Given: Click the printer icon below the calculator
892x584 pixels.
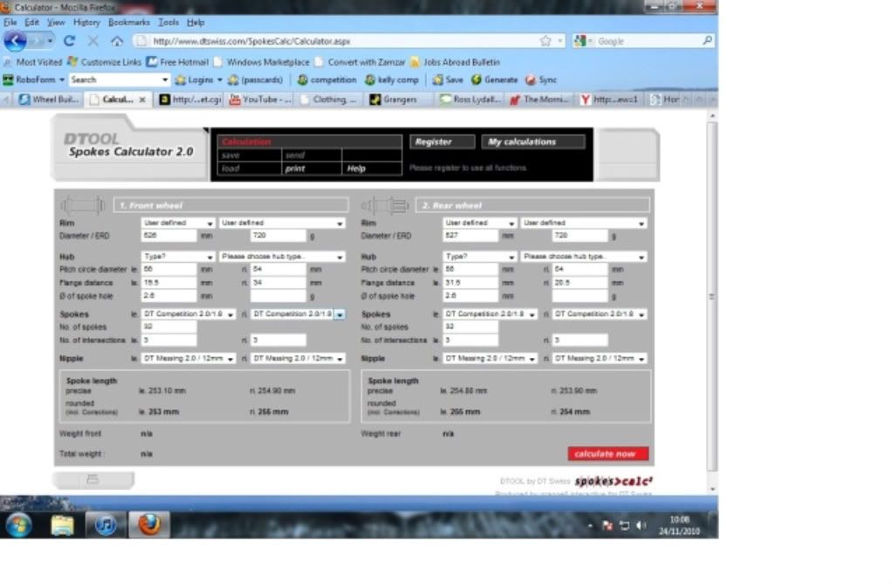Looking at the screenshot, I should (93, 480).
